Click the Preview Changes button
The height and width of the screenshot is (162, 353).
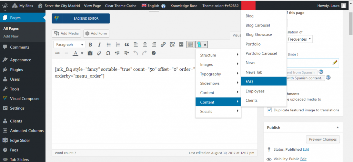click(323, 139)
